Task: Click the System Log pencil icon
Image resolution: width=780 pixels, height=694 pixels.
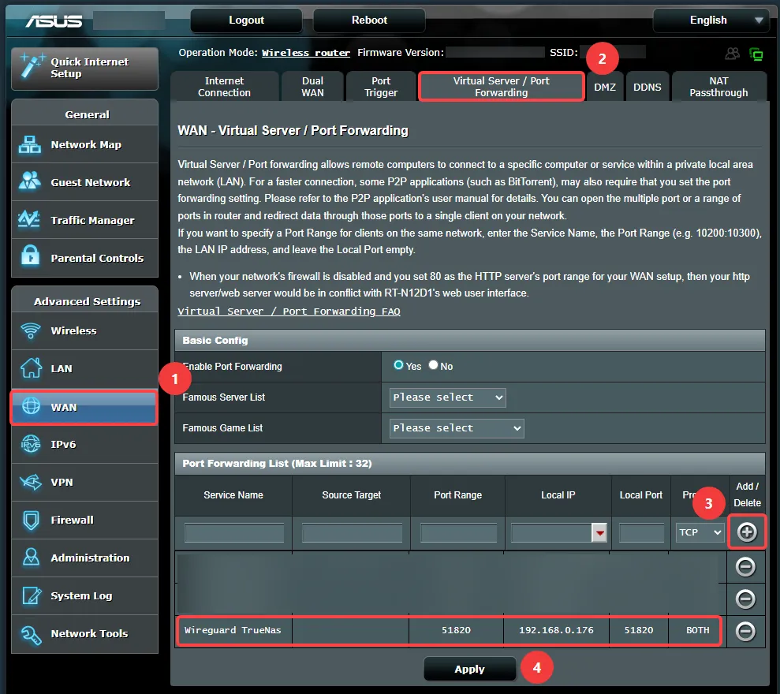Action: [x=32, y=595]
